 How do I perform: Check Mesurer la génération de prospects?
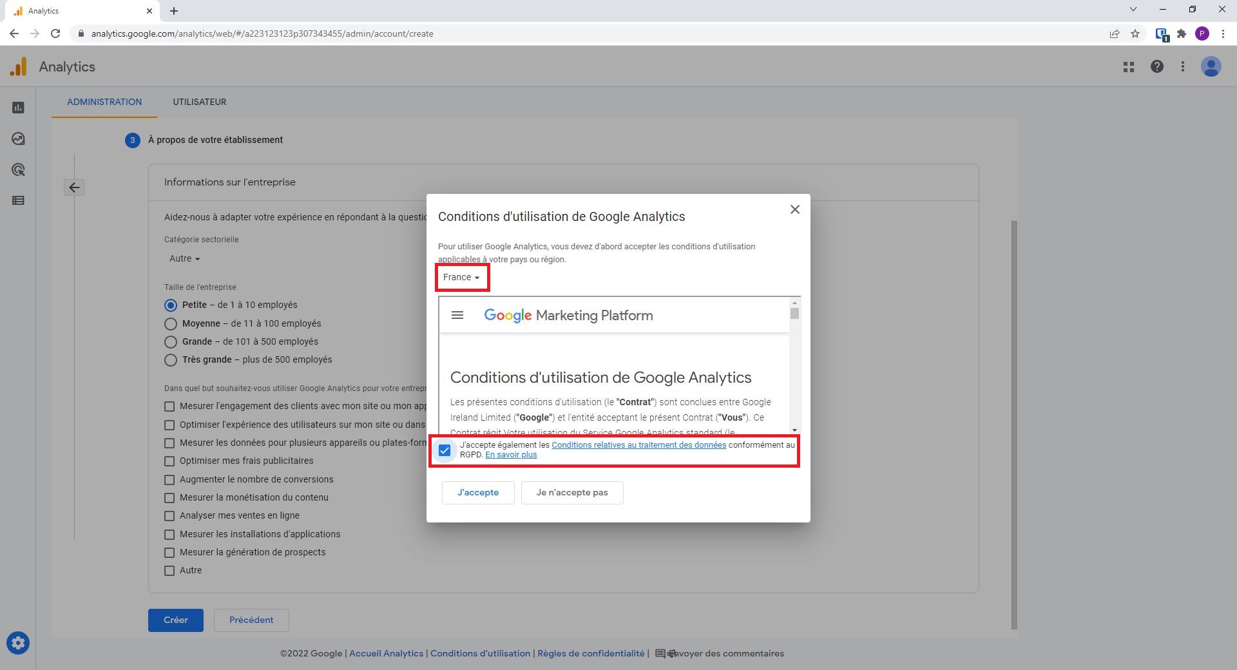(x=169, y=553)
